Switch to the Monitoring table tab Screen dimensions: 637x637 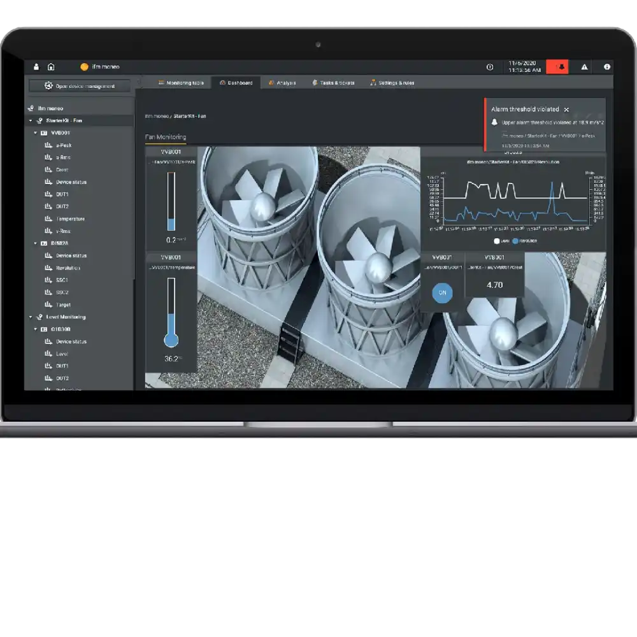(181, 83)
